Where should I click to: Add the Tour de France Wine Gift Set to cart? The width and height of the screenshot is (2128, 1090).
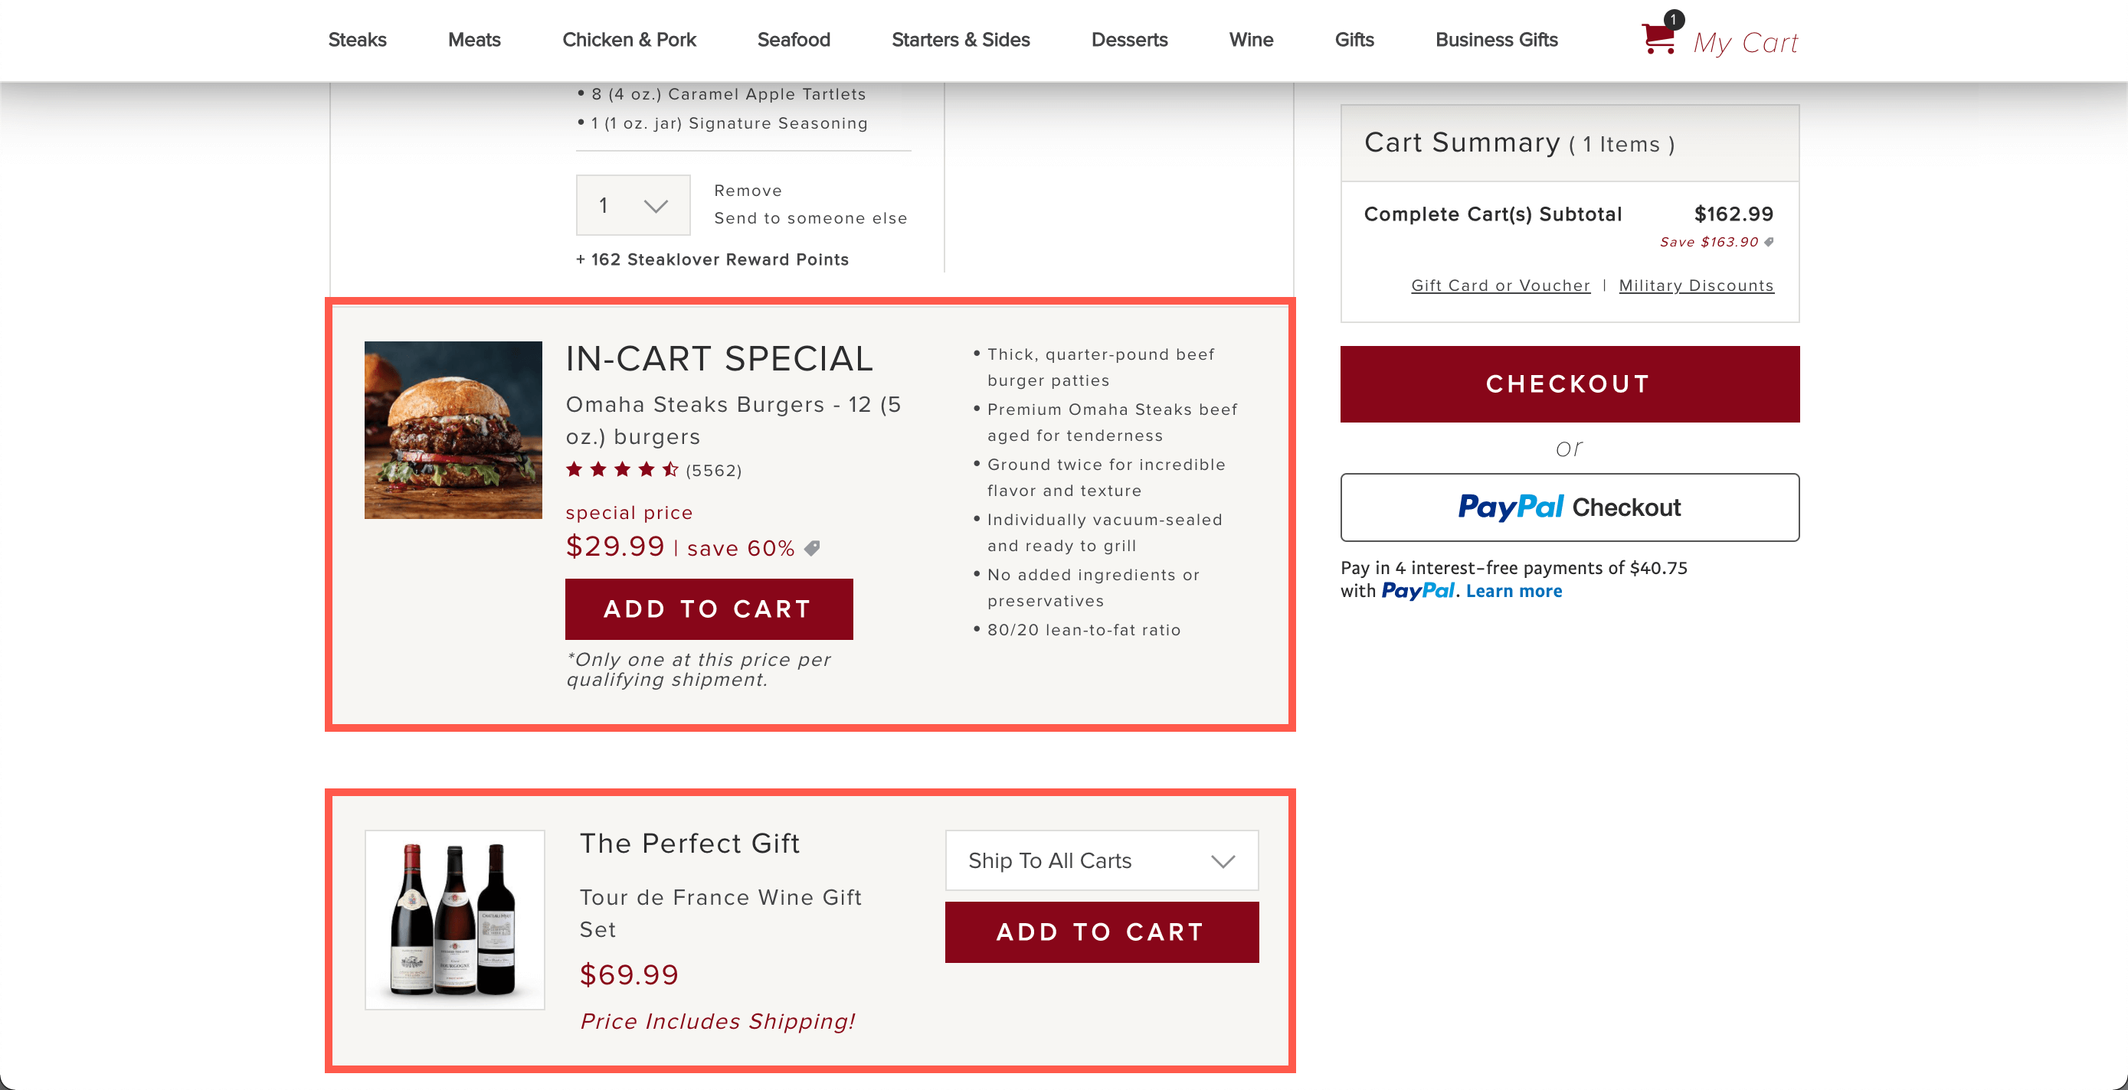click(1102, 932)
